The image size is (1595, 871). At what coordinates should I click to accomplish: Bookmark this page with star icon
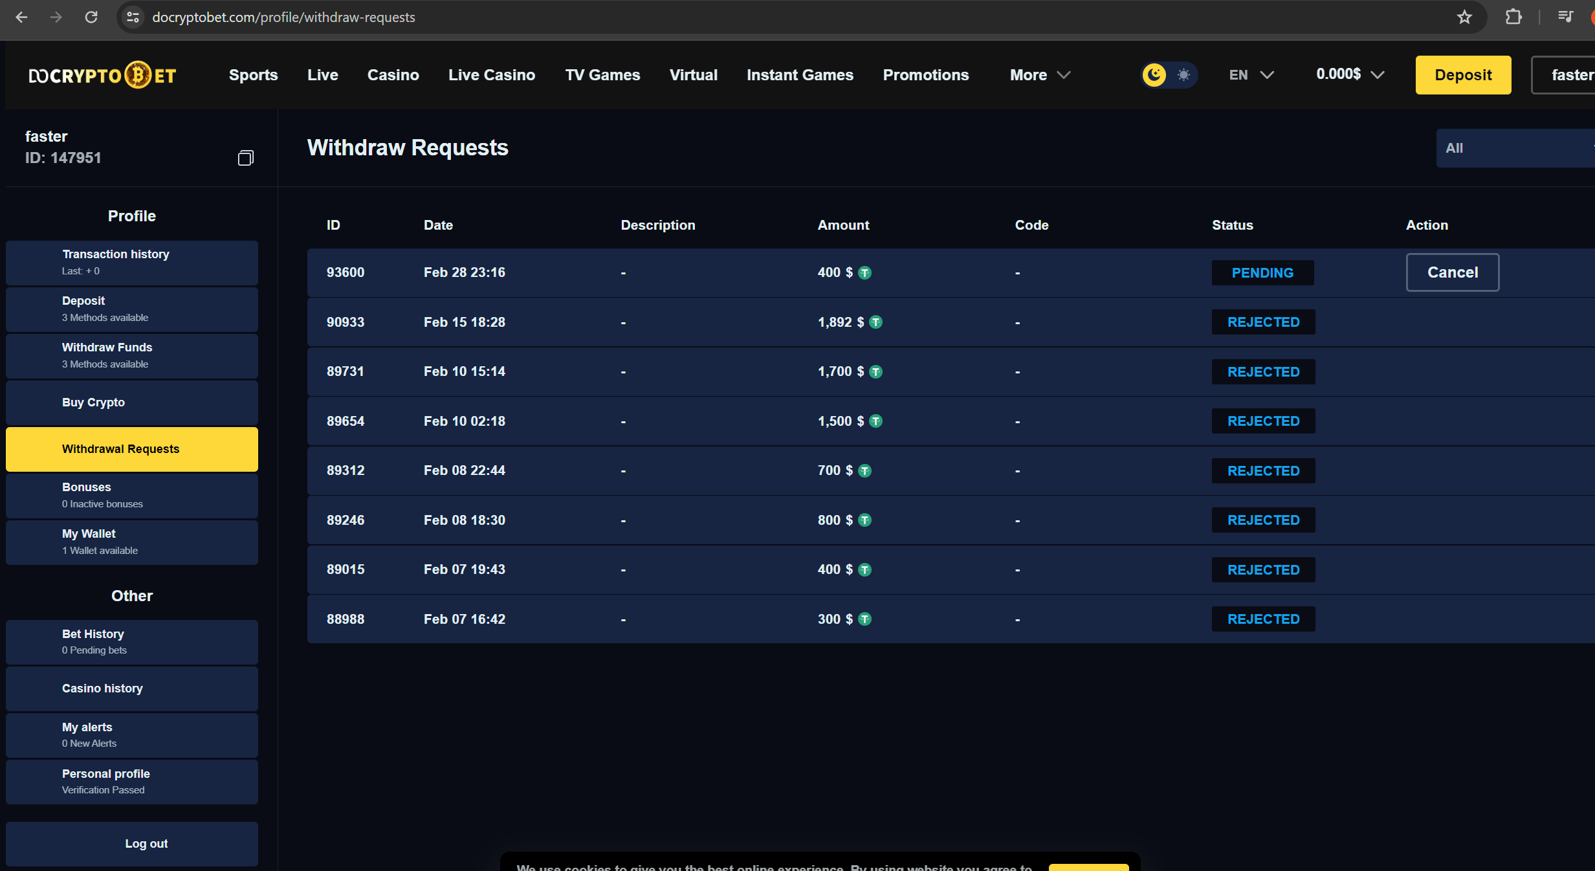(1464, 17)
